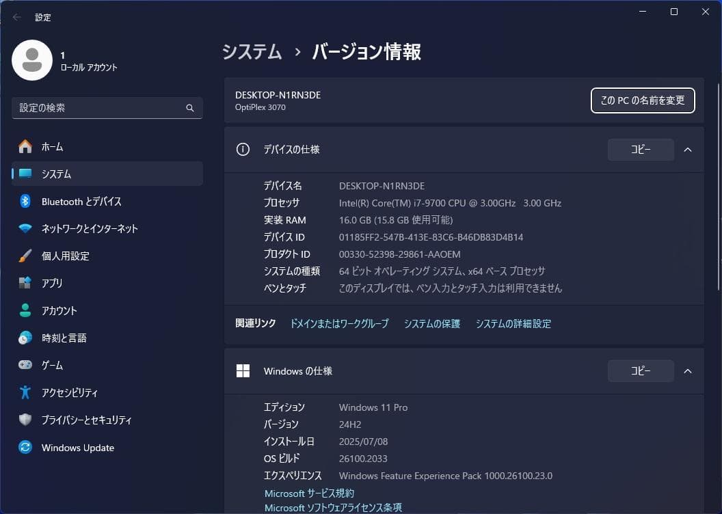
Task: Open the システムの保護 link
Action: point(432,323)
